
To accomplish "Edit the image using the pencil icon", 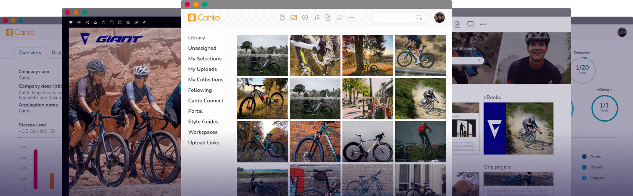I will pos(144,22).
